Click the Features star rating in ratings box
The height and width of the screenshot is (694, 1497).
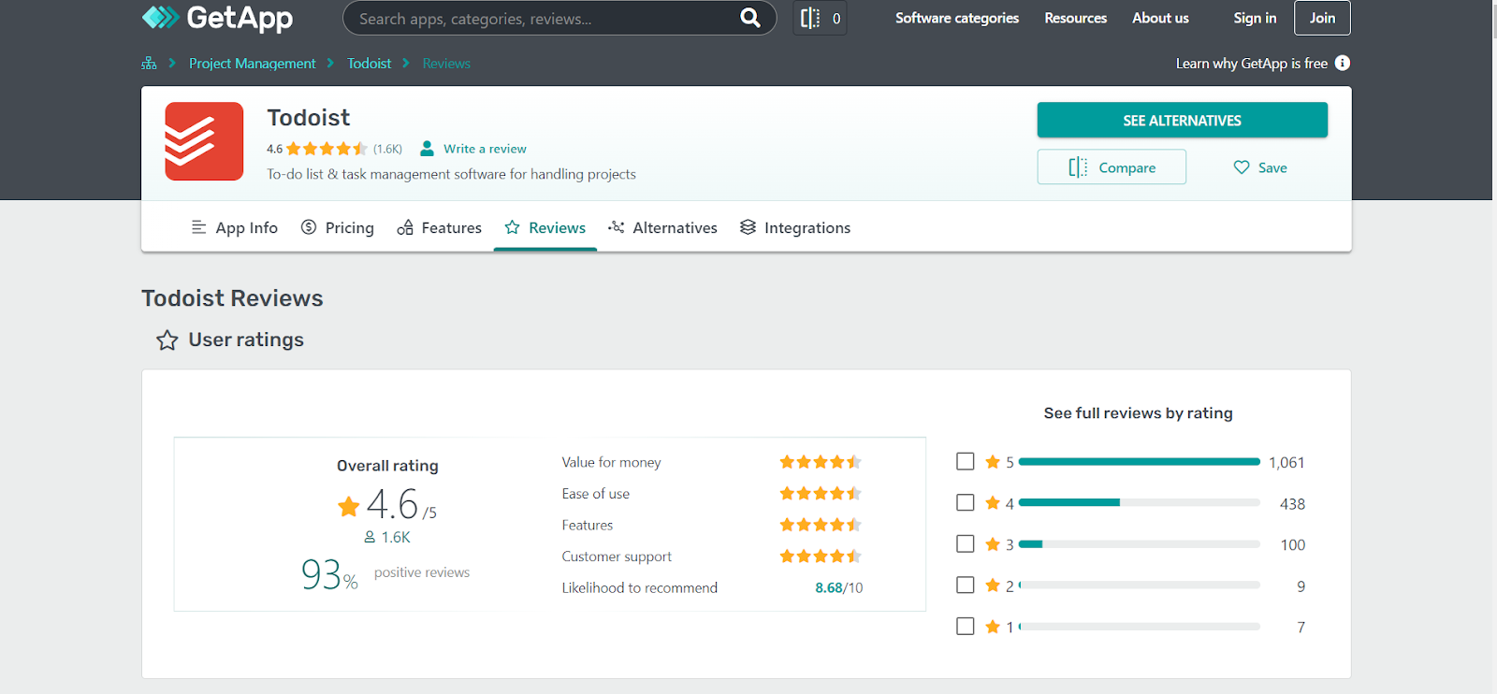pos(821,525)
